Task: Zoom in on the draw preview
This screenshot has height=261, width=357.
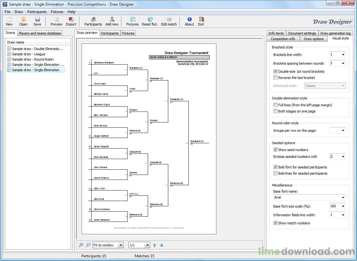Action: [81, 245]
